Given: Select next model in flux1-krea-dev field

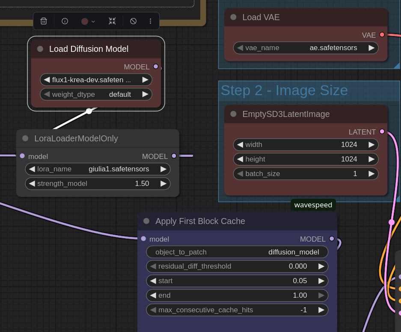Looking at the screenshot, I should click(x=145, y=80).
